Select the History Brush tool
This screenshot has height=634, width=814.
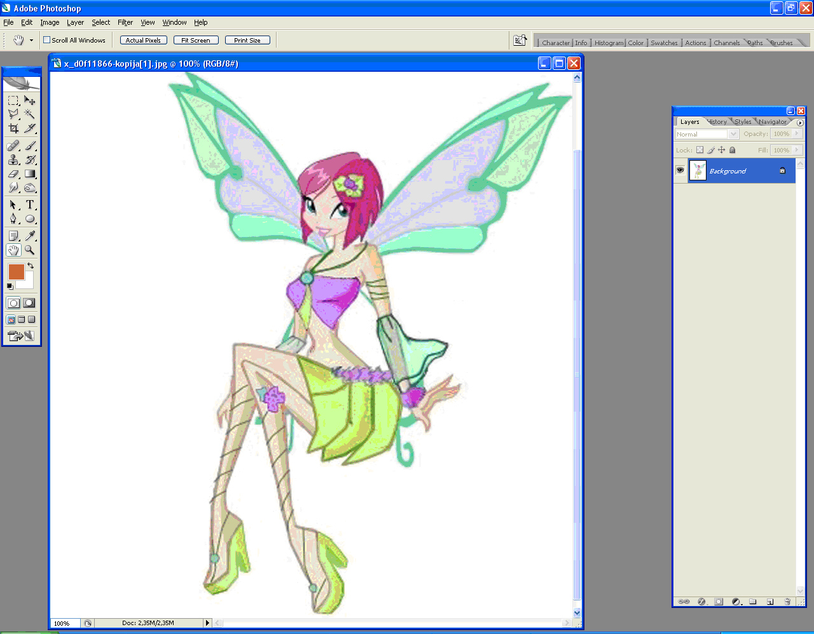point(30,159)
